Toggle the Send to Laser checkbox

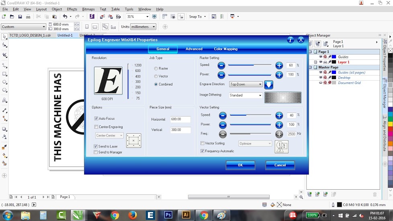(96, 146)
